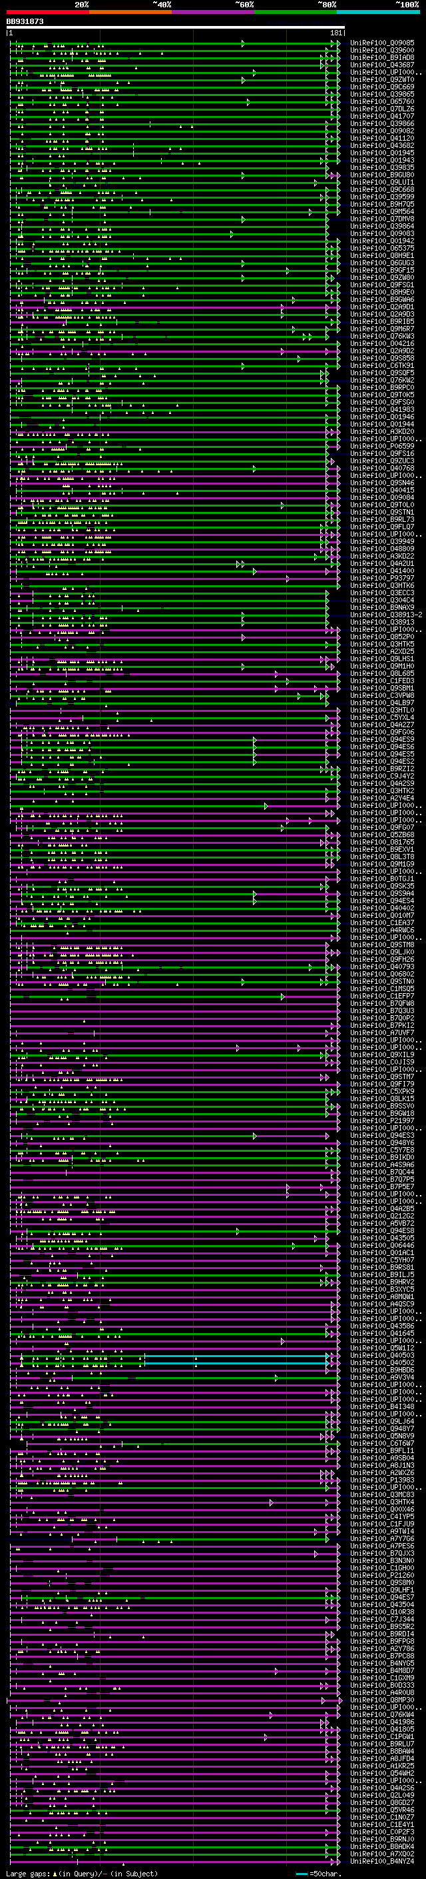Select the UniRef100_A4RWC6 label
The width and height of the screenshot is (426, 1879).
[382, 930]
